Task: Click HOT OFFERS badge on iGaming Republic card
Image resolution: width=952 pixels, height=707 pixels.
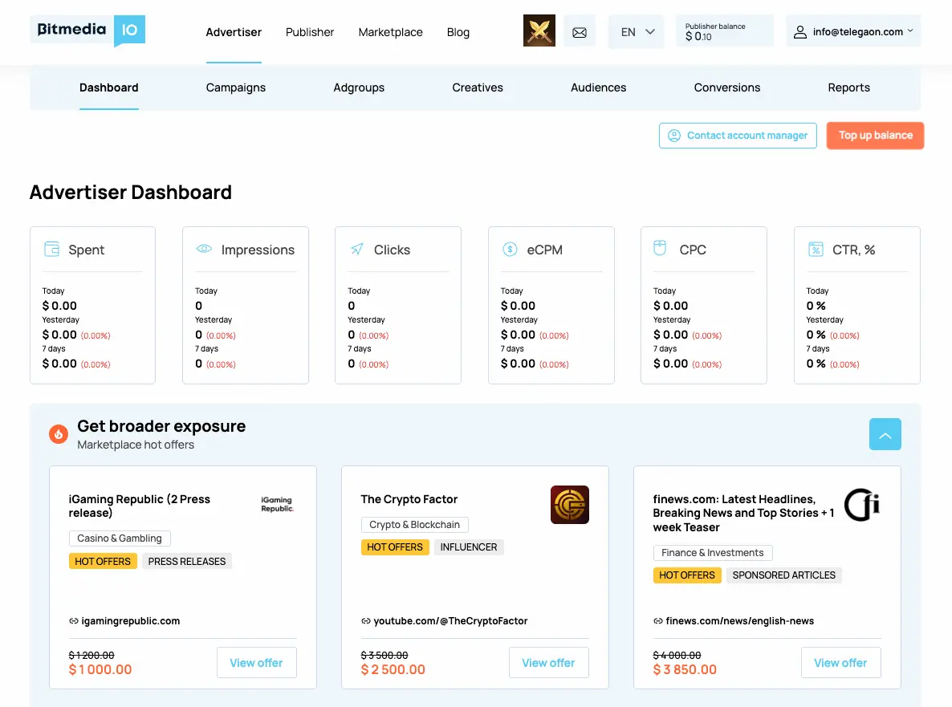Action: coord(103,562)
